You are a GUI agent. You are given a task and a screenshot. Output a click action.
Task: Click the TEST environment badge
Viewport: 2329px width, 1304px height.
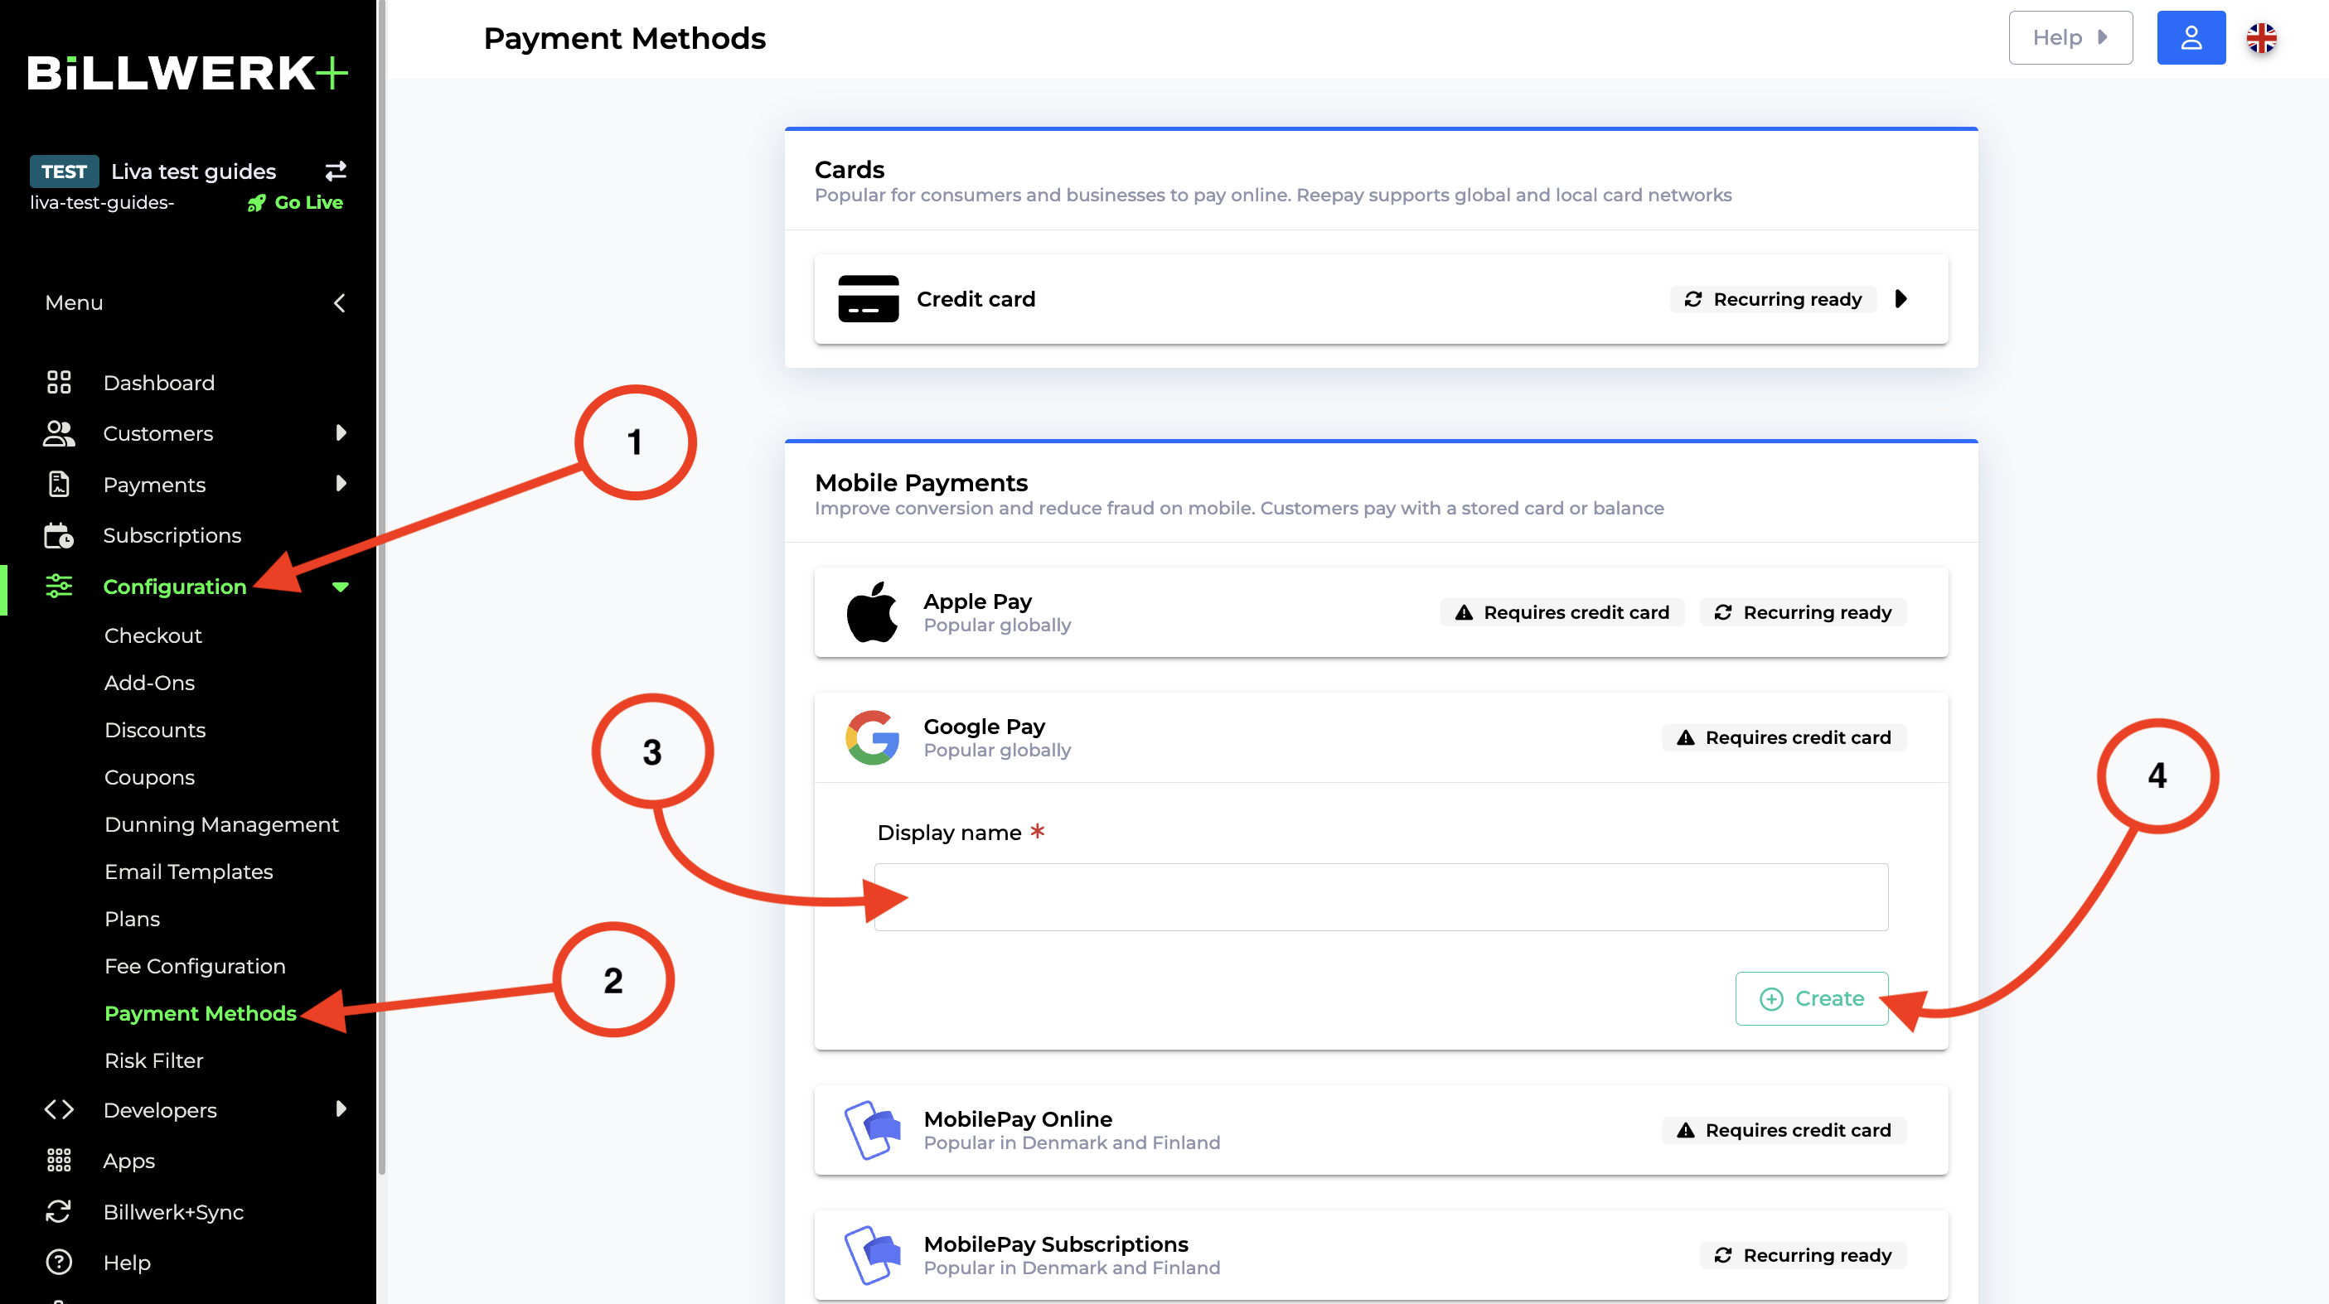point(64,171)
